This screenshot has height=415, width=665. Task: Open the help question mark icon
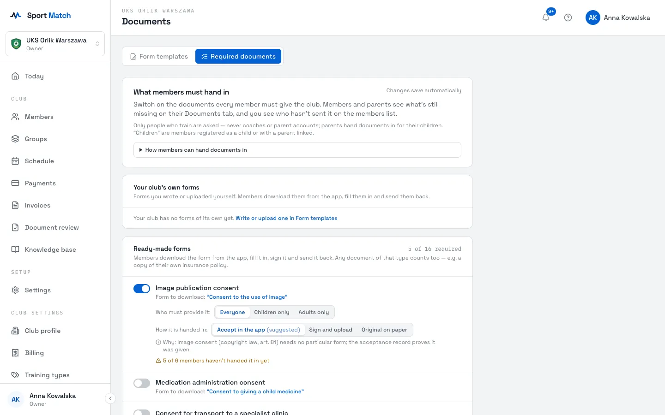pyautogui.click(x=568, y=18)
